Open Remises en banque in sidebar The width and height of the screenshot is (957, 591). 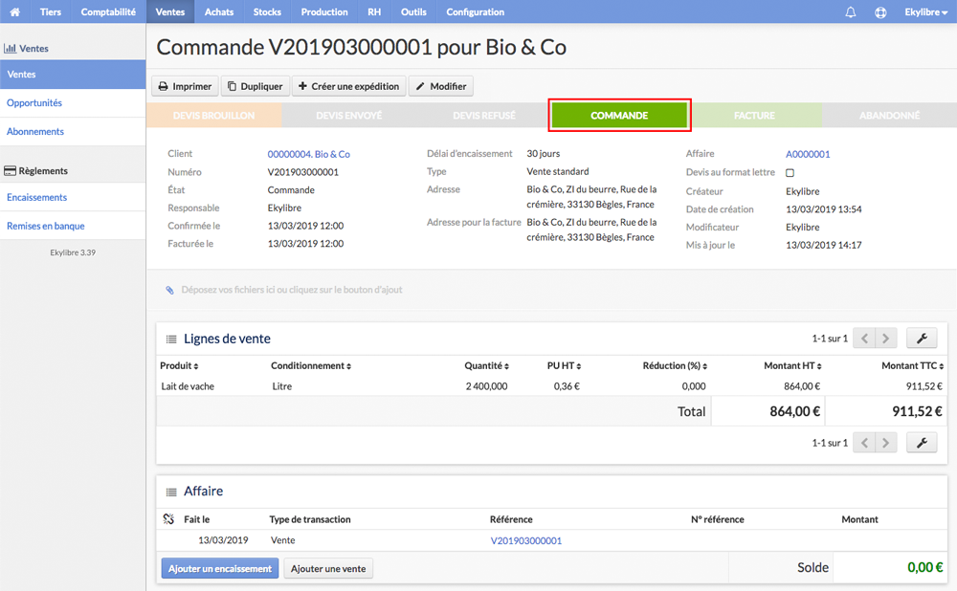(73, 226)
